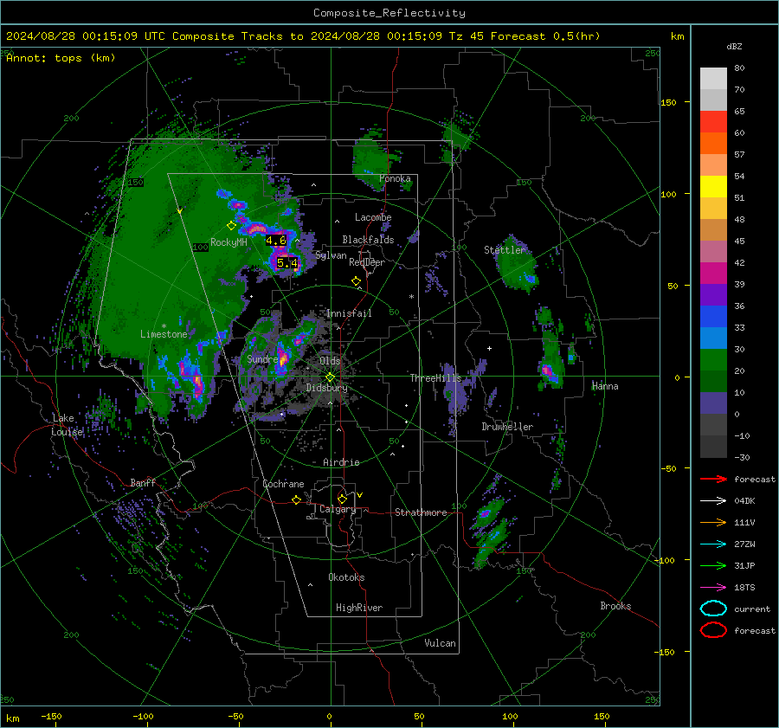779x728 pixels.
Task: Click the red forecast arrow in the legend
Action: point(713,479)
